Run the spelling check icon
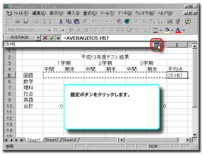203x155 pixels. click(x=51, y=21)
